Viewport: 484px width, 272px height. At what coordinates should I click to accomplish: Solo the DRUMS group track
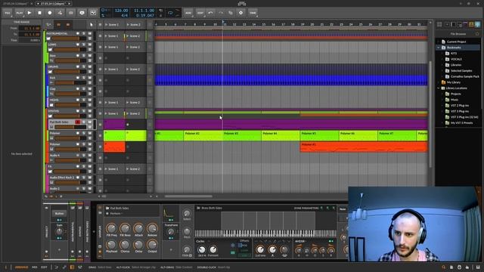(83, 66)
